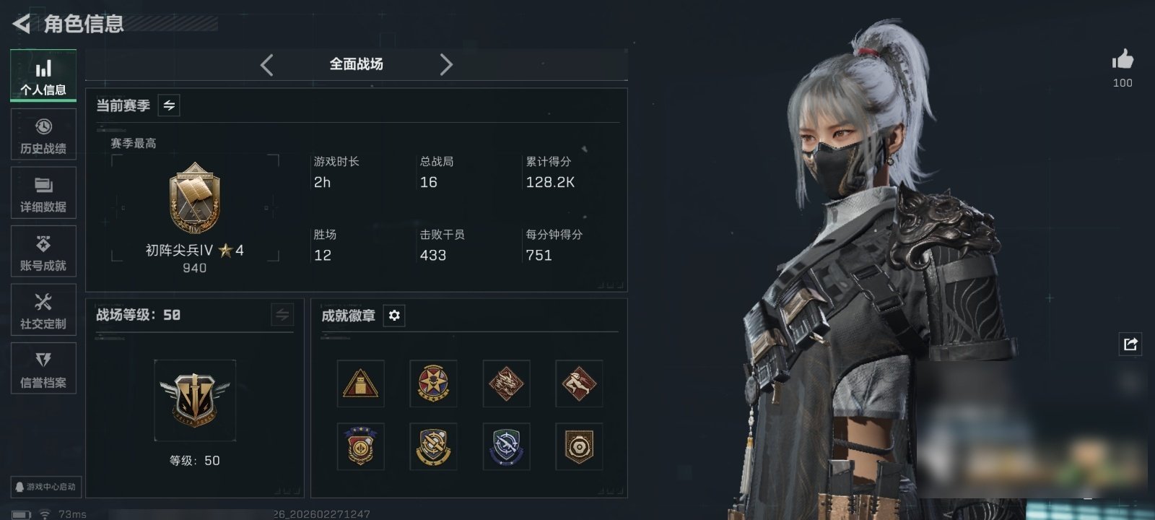The image size is (1155, 520).
Task: Open the 详细数据 sidebar section
Action: 43,193
